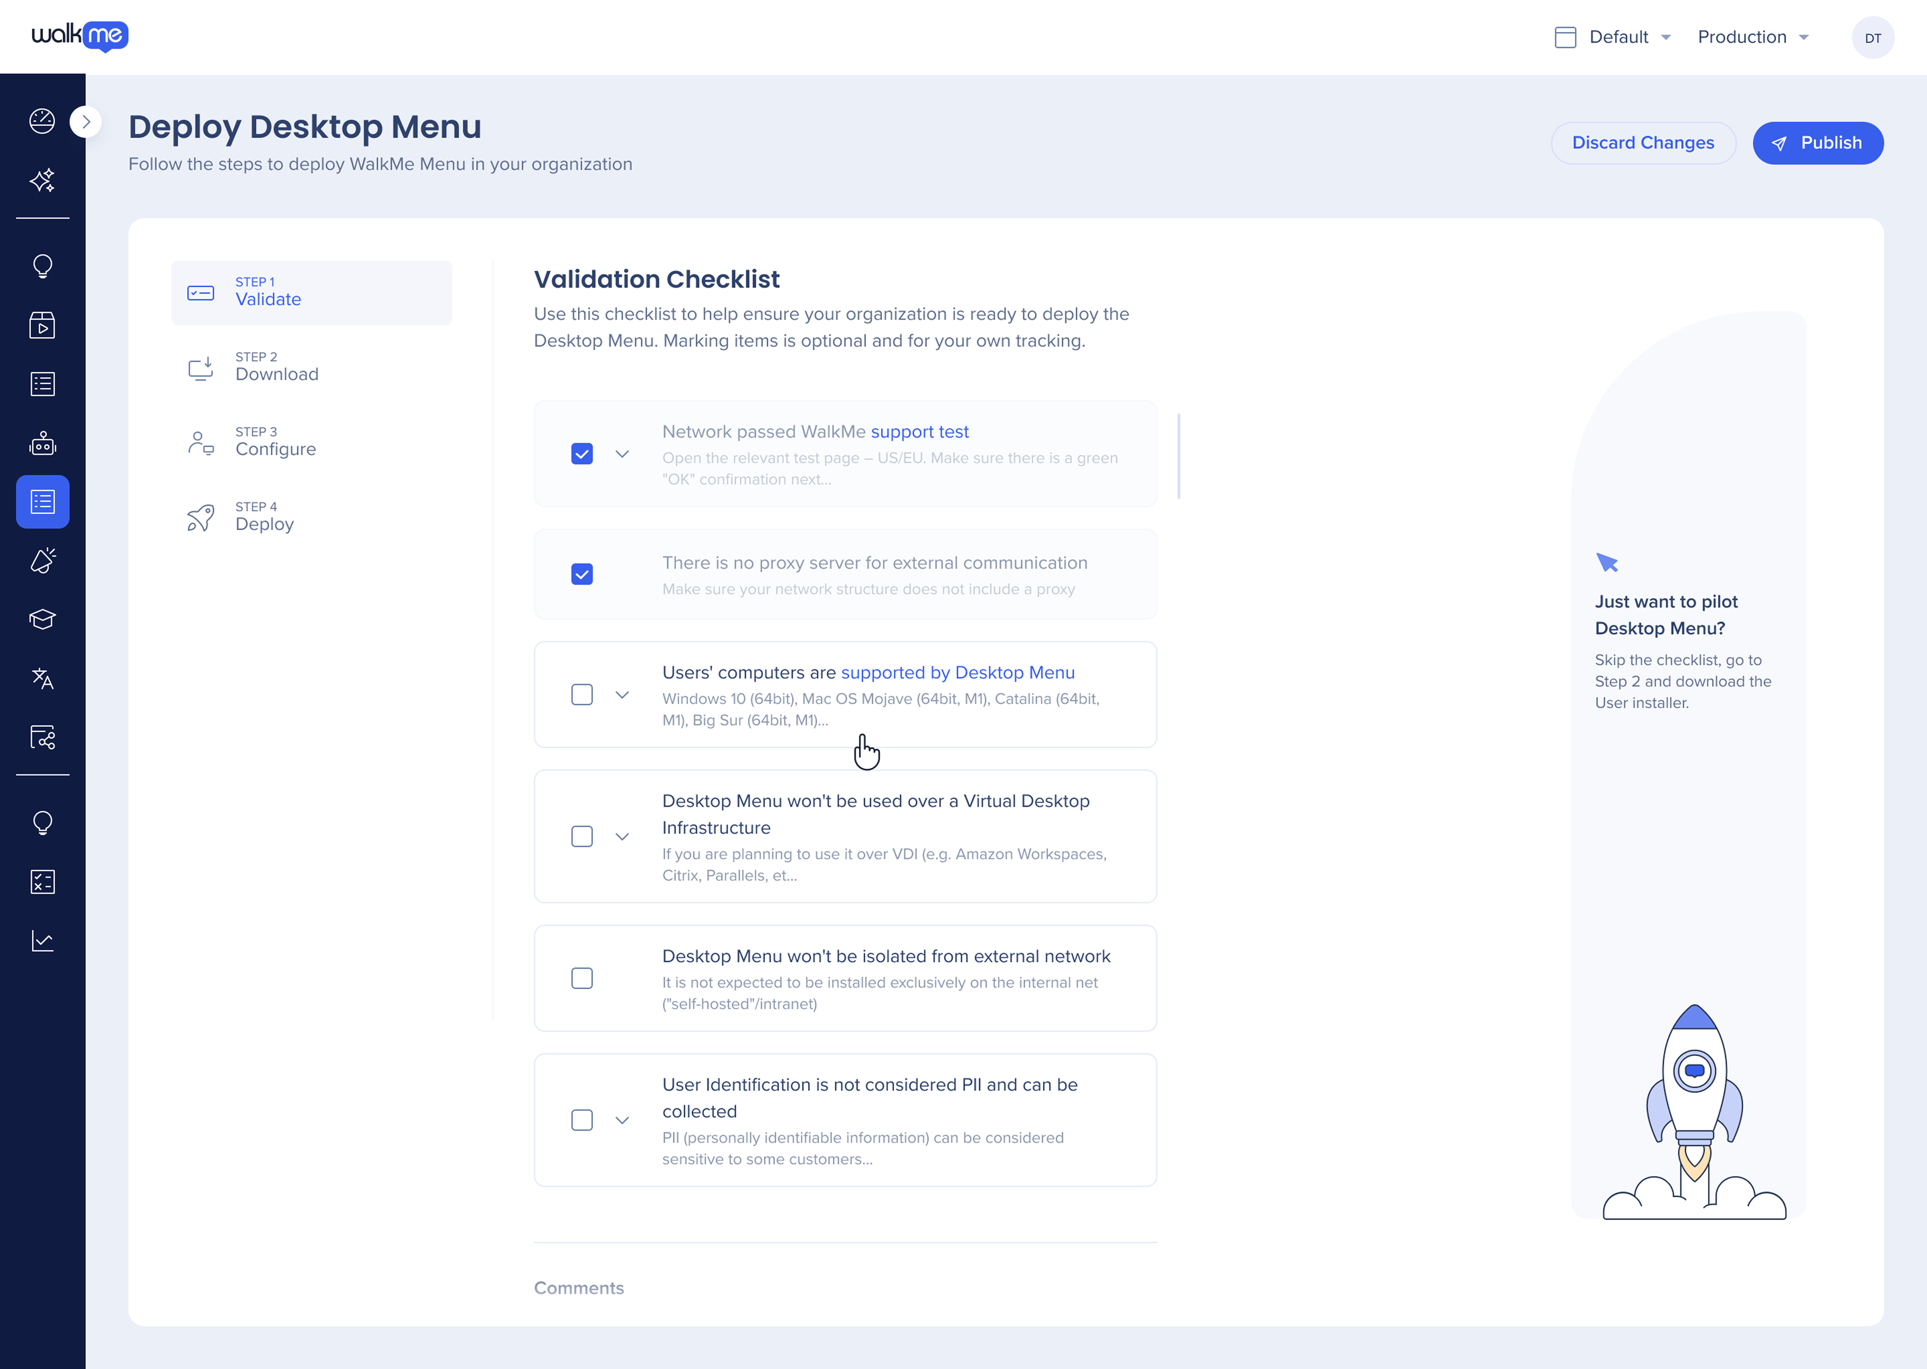Open the supported by Desktop Menu link
Viewport: 1927px width, 1369px height.
coord(957,673)
